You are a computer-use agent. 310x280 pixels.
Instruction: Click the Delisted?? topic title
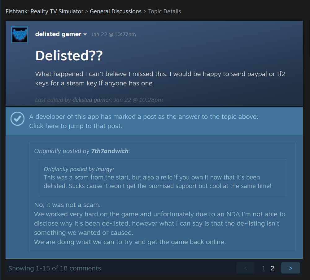[x=69, y=55]
